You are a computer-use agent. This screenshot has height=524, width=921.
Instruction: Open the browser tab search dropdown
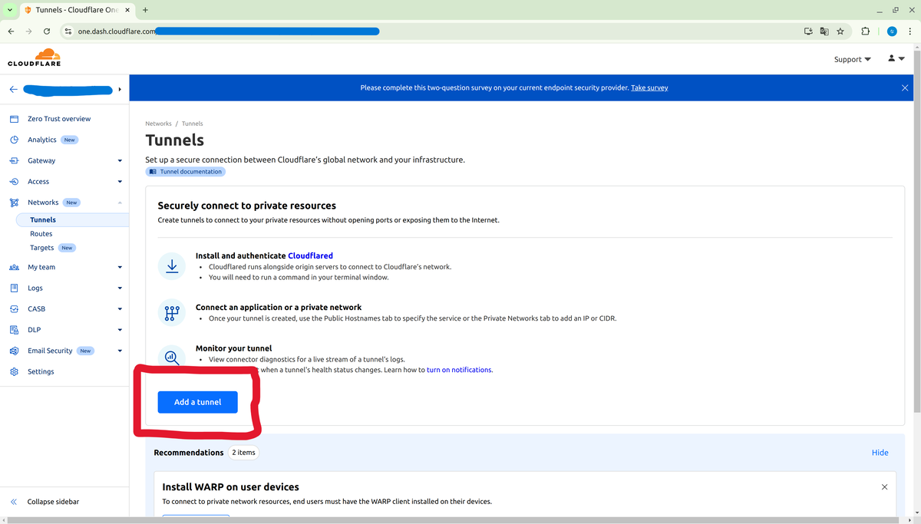click(x=10, y=10)
